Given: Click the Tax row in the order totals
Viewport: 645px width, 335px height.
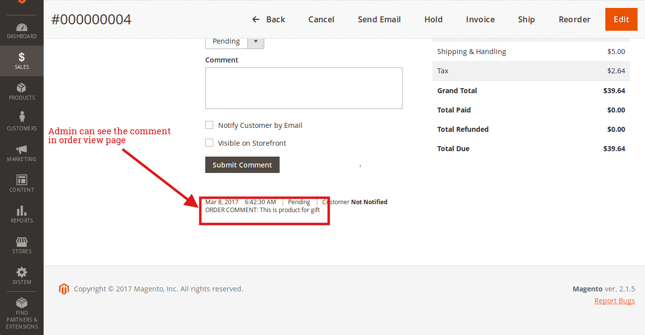Looking at the screenshot, I should coord(531,70).
